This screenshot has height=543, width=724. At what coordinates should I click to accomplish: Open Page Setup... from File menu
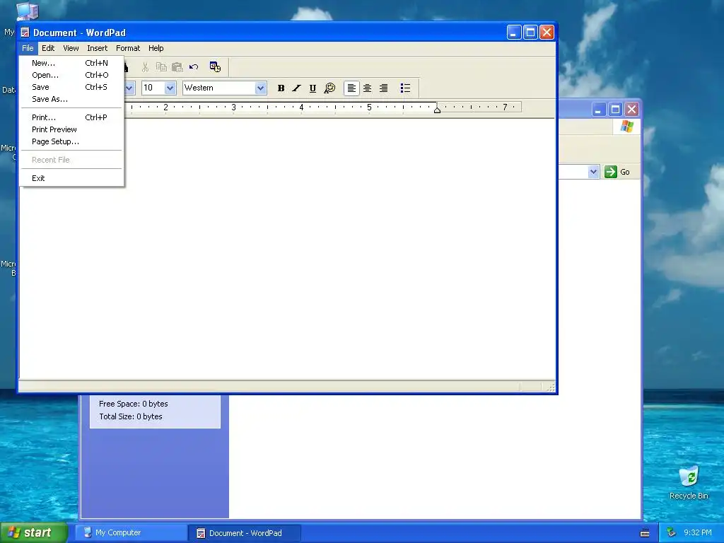click(x=71, y=141)
